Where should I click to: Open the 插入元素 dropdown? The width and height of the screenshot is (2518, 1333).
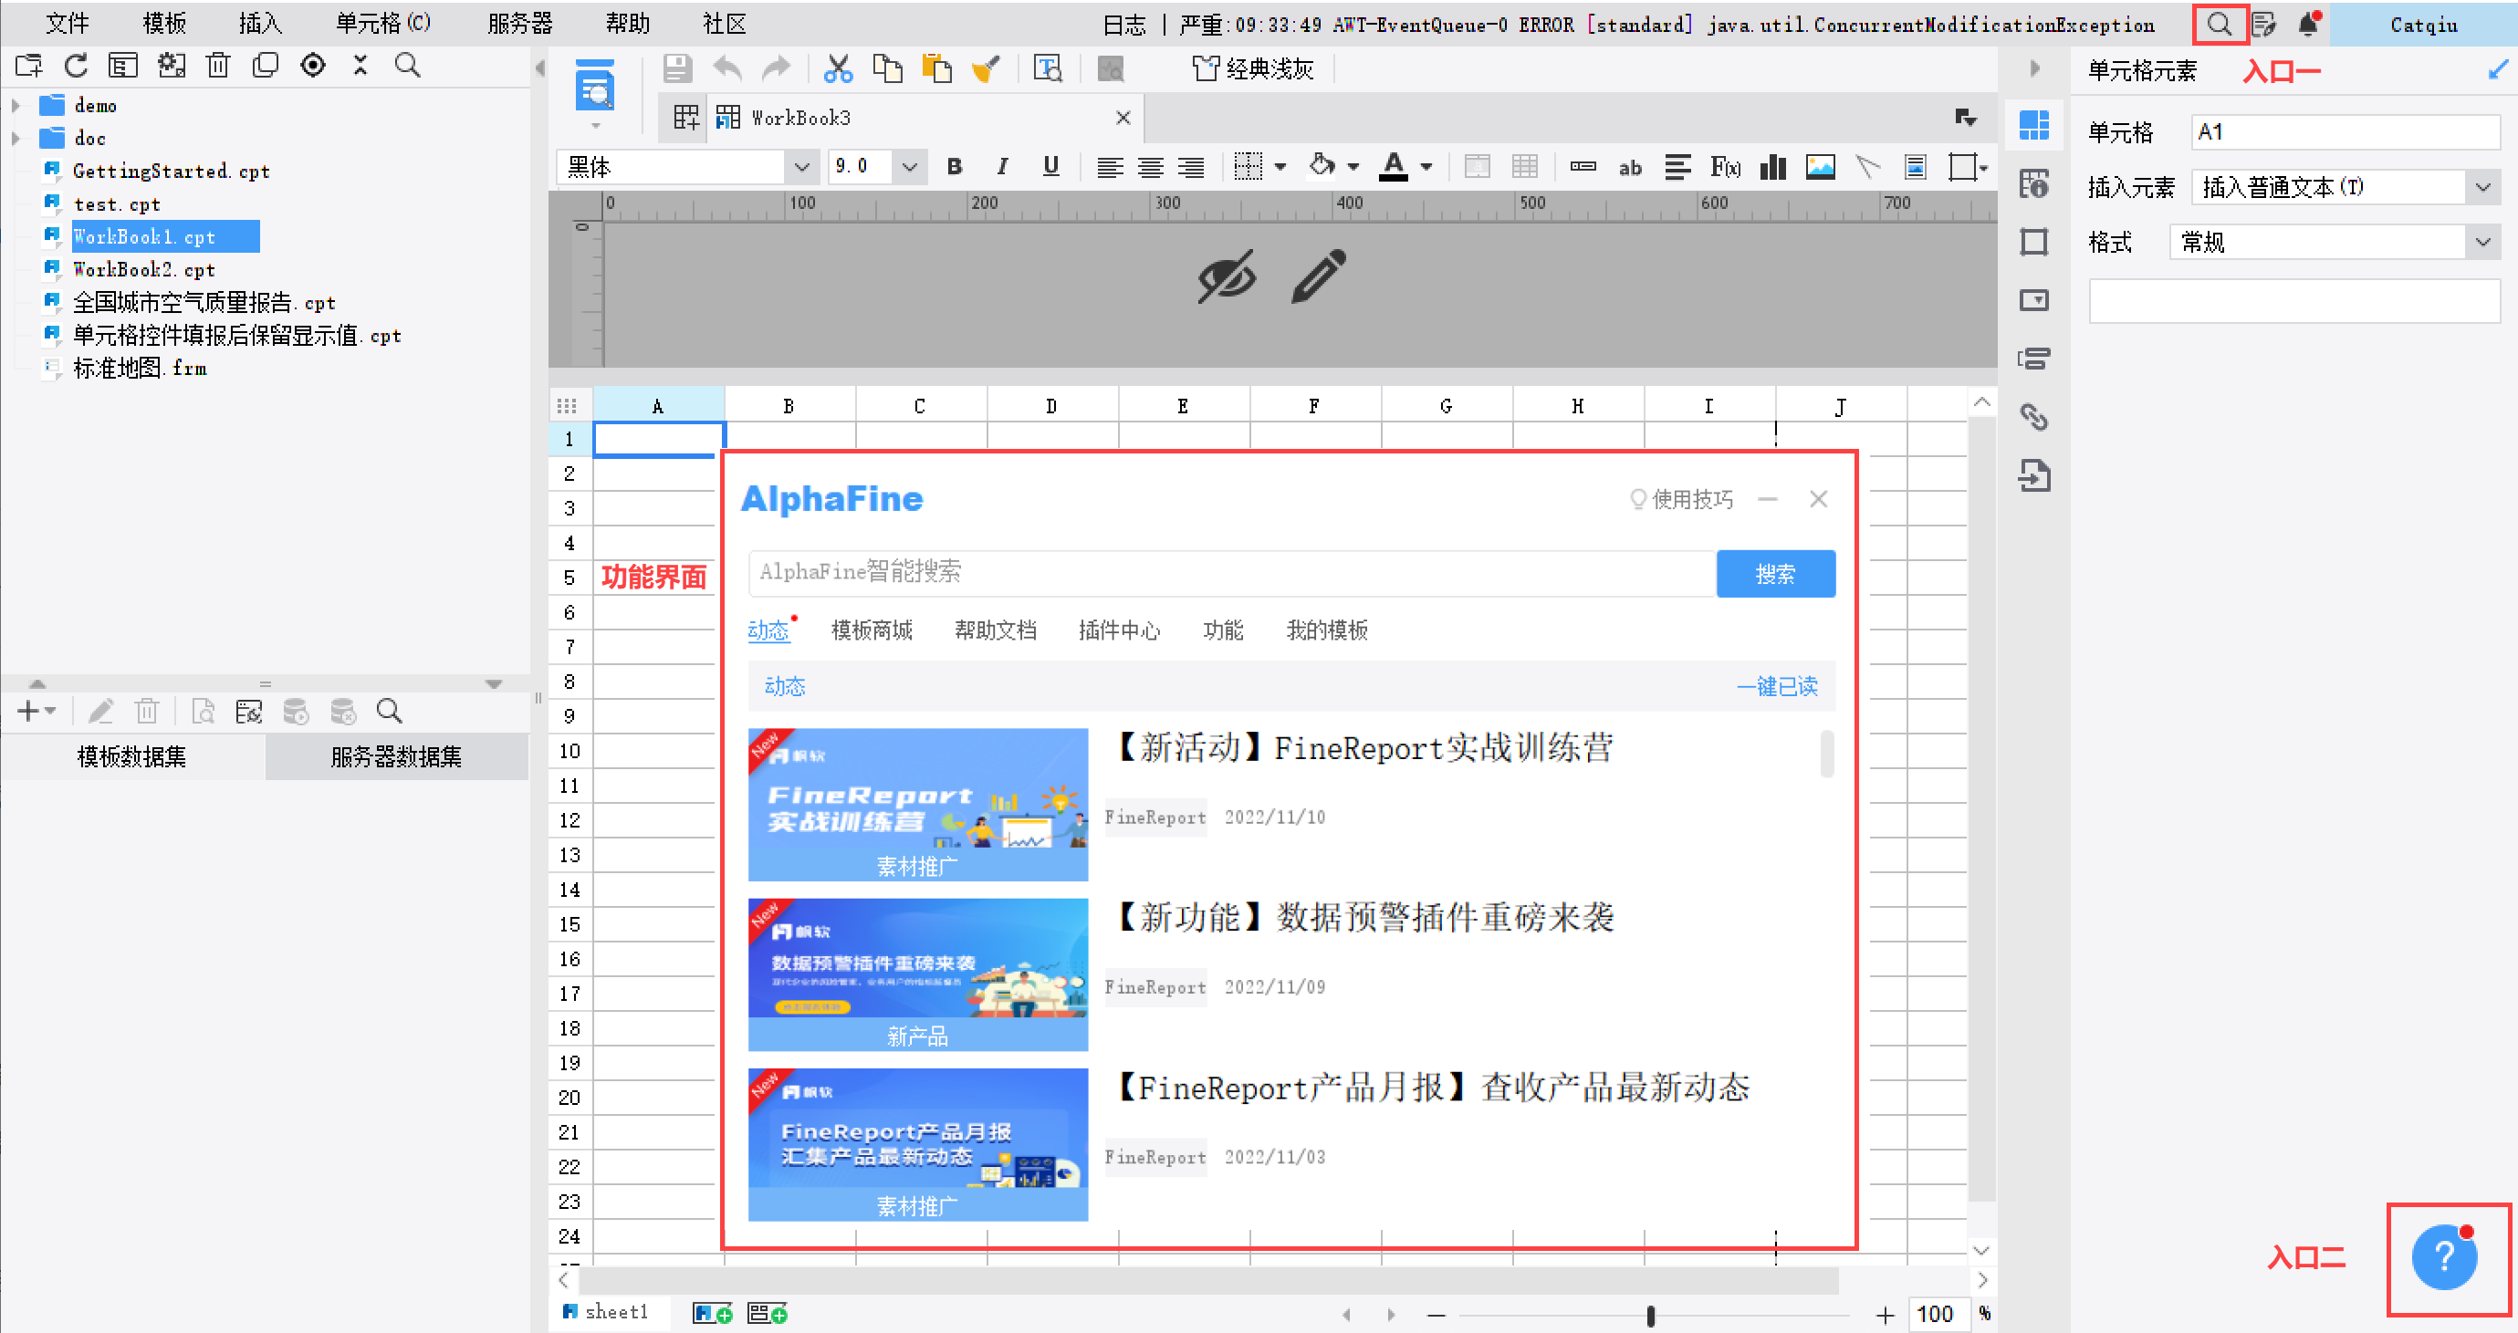(x=2482, y=187)
